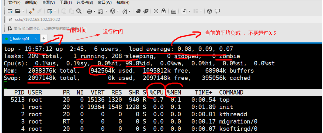Viewport: 323px width, 133px height.
Task: Click PID 5213 in the process list
Action: (x=18, y=100)
